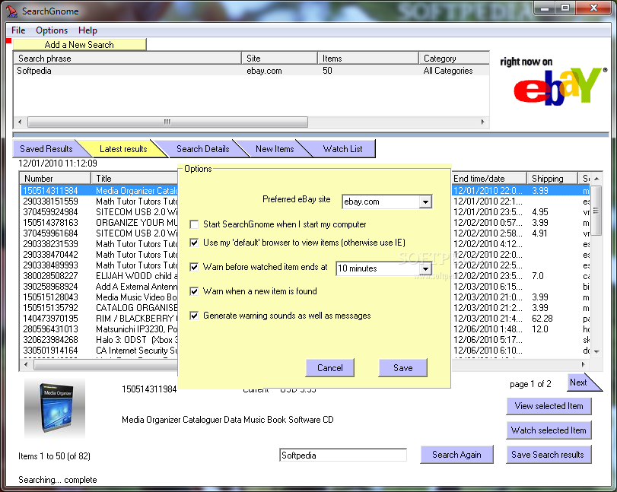This screenshot has height=492, width=617.
Task: Uncheck Warn when a new item is found
Action: tap(194, 291)
